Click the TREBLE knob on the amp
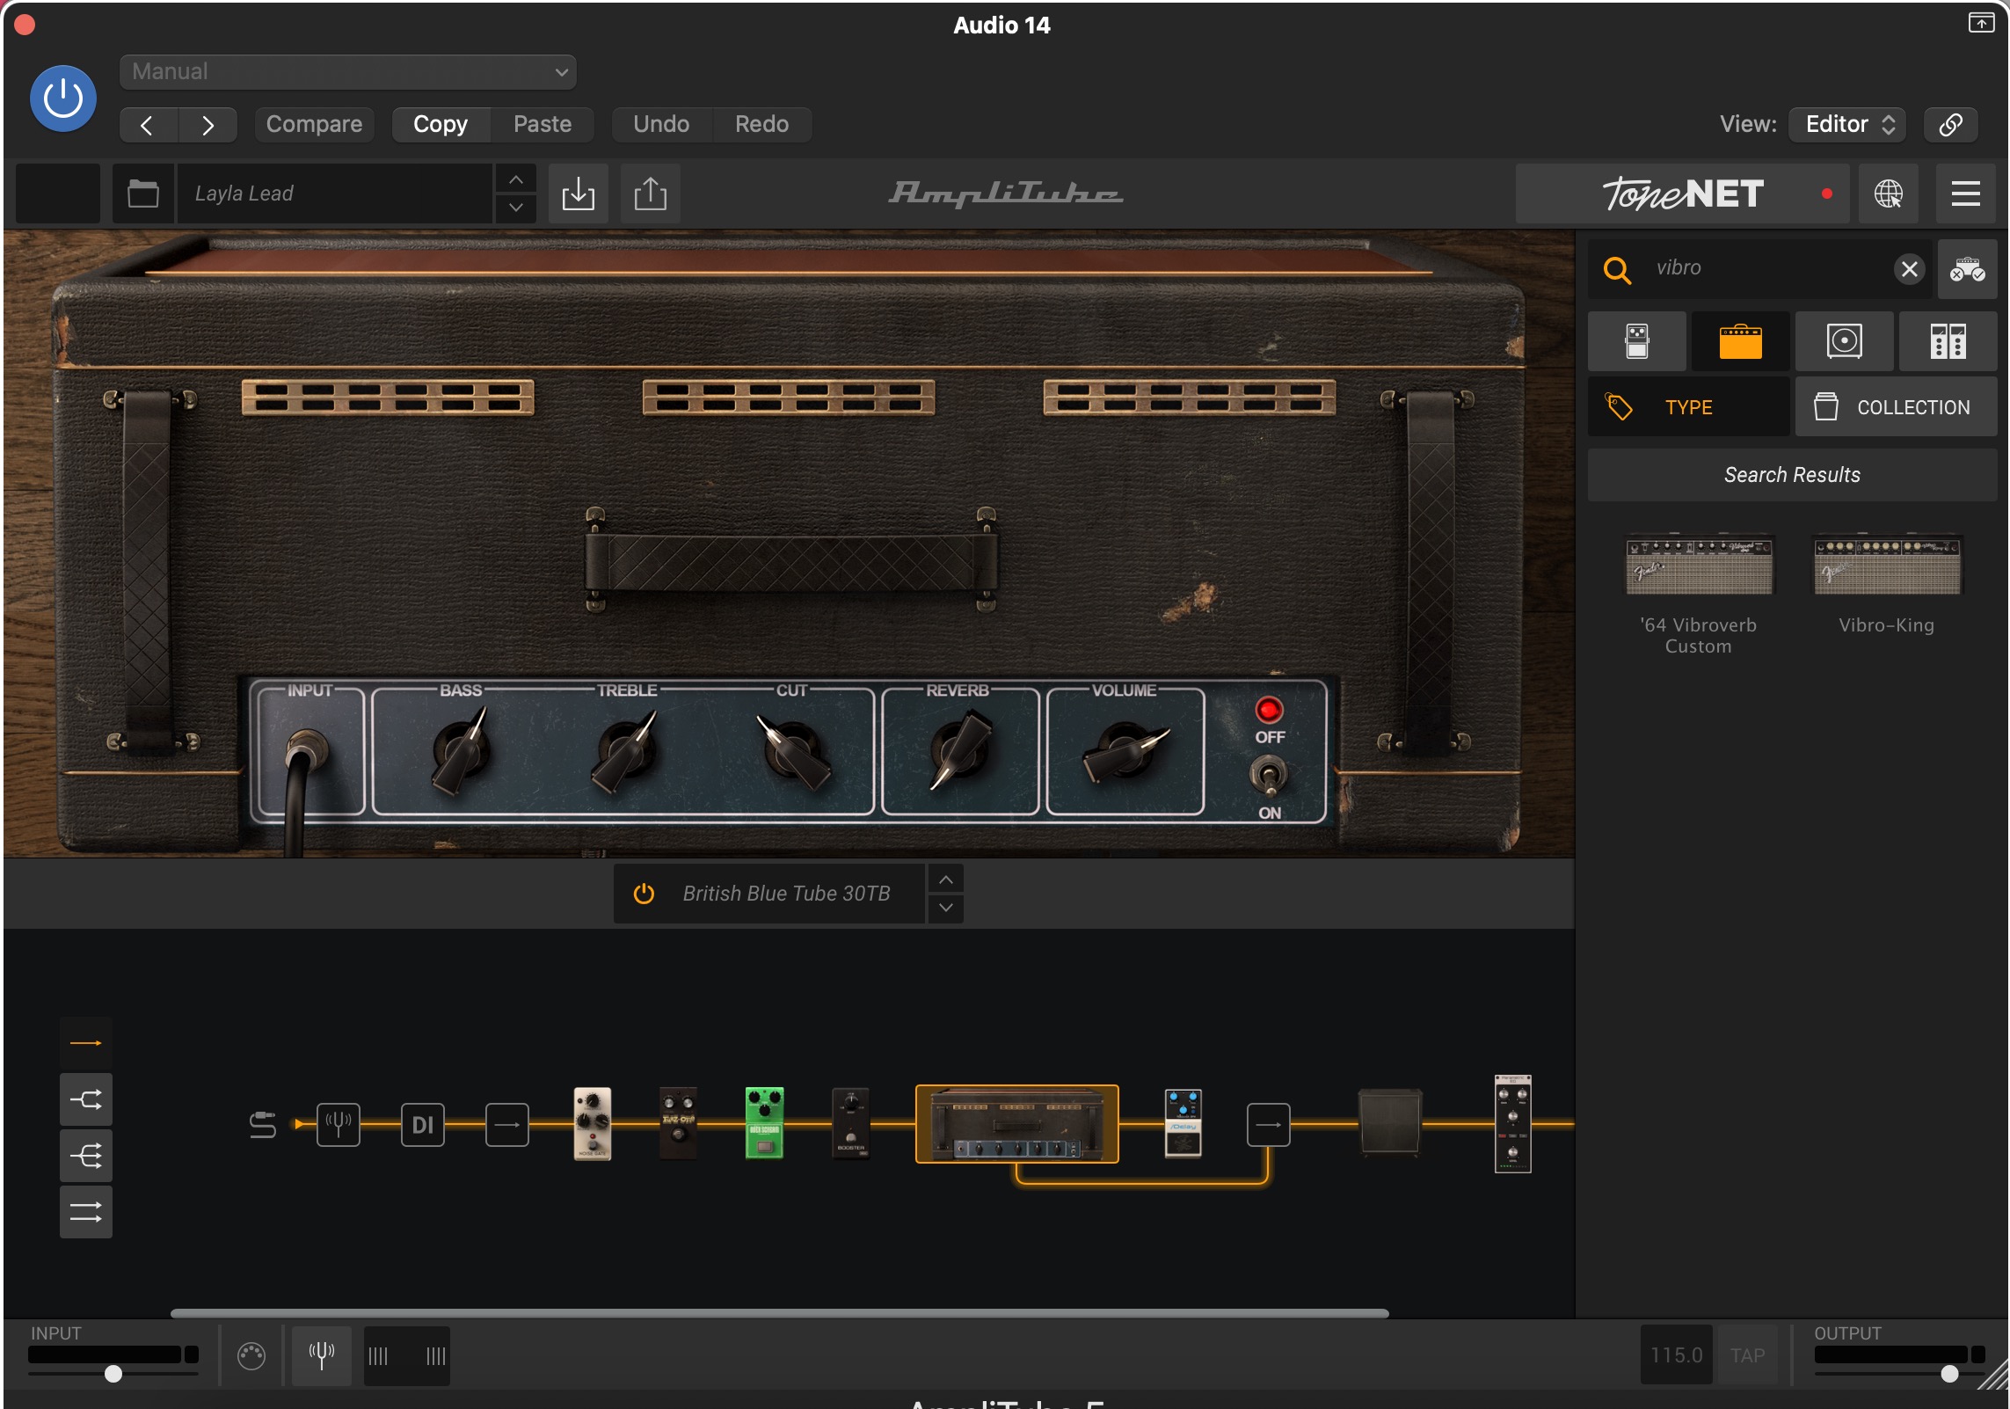Image resolution: width=2010 pixels, height=1409 pixels. pos(626,752)
